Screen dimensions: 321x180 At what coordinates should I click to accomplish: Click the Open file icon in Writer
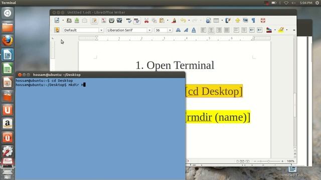point(69,20)
